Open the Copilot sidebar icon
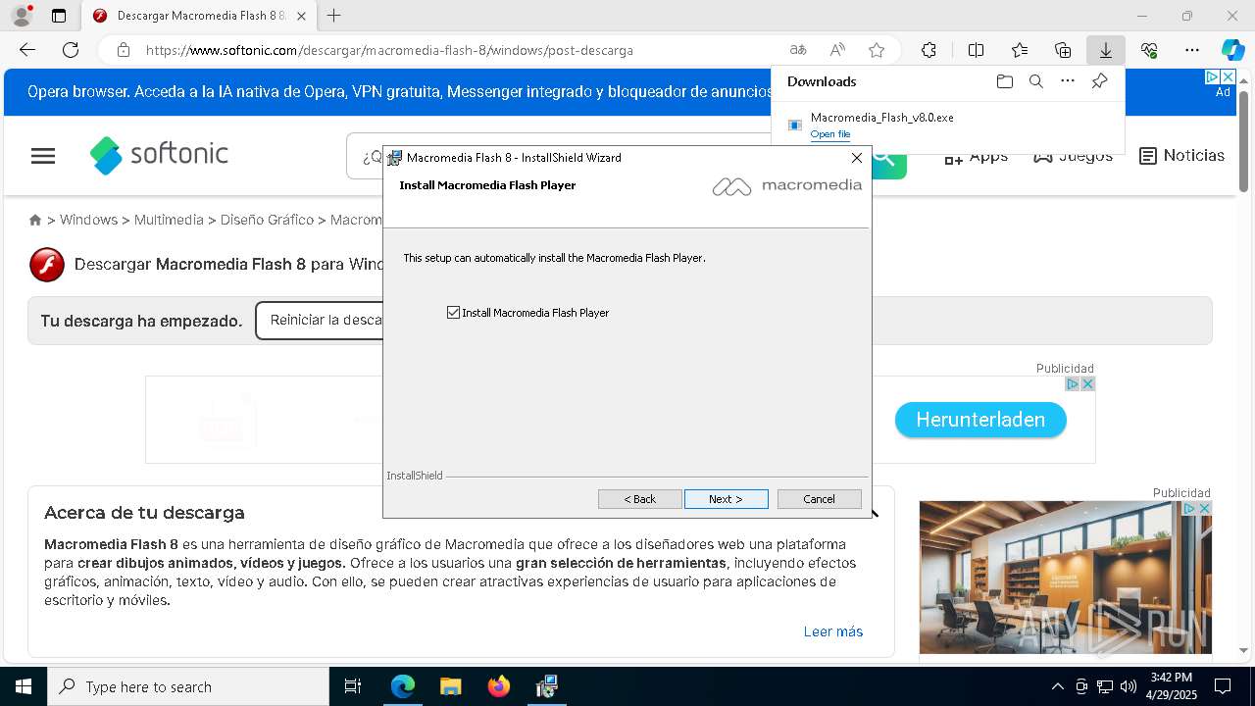Viewport: 1255px width, 706px height. point(1232,50)
